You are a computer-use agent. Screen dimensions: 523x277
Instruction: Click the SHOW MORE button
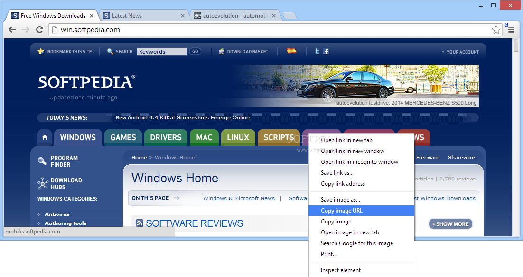pyautogui.click(x=450, y=224)
